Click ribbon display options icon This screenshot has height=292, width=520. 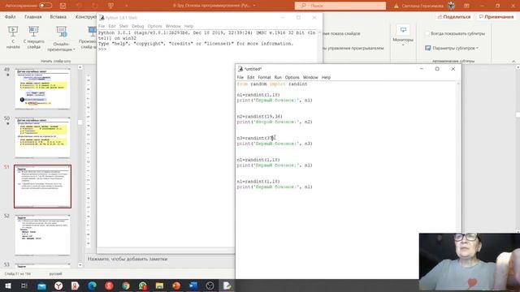[x=466, y=6]
